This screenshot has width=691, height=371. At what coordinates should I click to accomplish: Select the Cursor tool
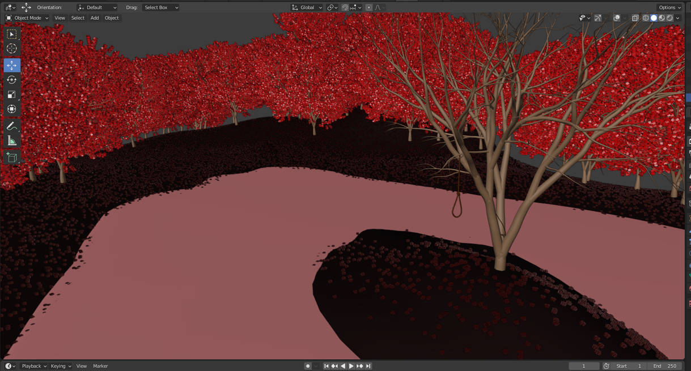[x=11, y=49]
